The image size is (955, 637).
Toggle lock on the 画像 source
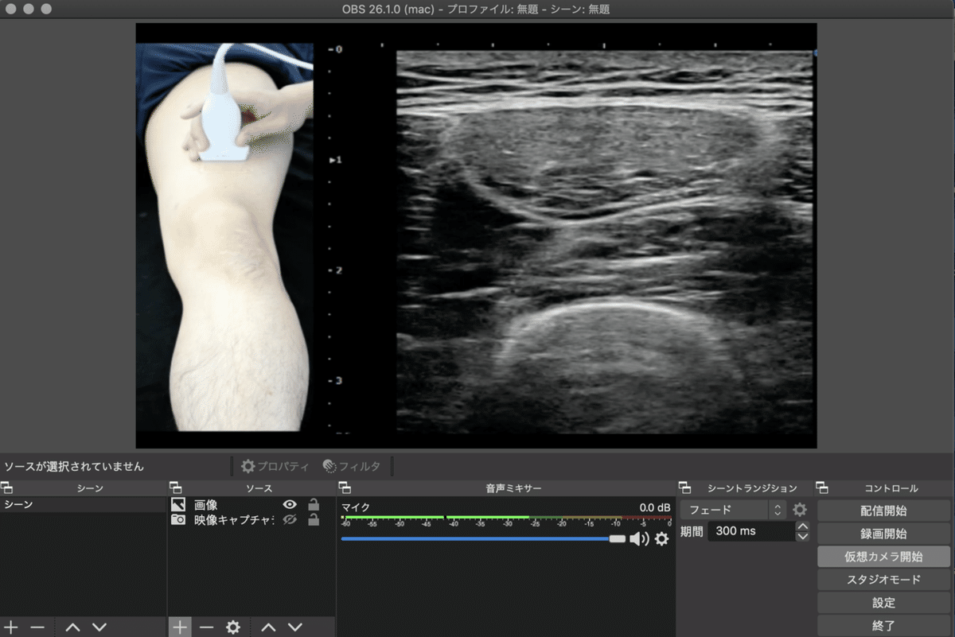(314, 504)
